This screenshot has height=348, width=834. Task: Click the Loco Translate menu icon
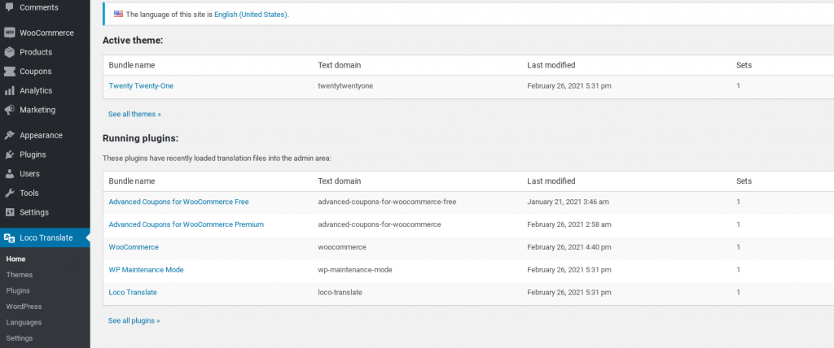pos(9,238)
